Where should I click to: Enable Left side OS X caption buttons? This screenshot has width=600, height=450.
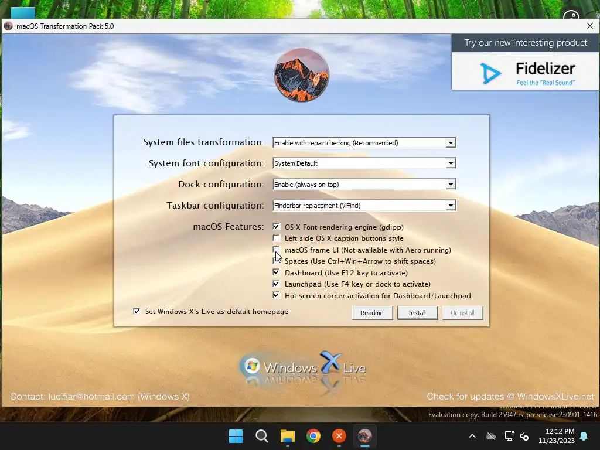pyautogui.click(x=277, y=238)
